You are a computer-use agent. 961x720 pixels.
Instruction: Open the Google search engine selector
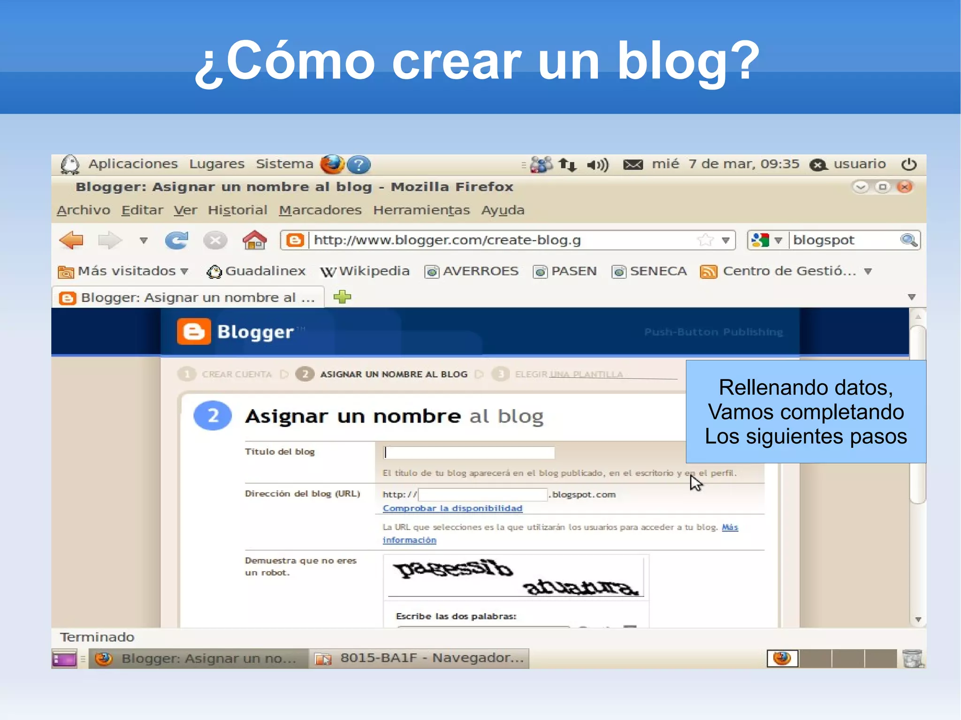click(766, 240)
